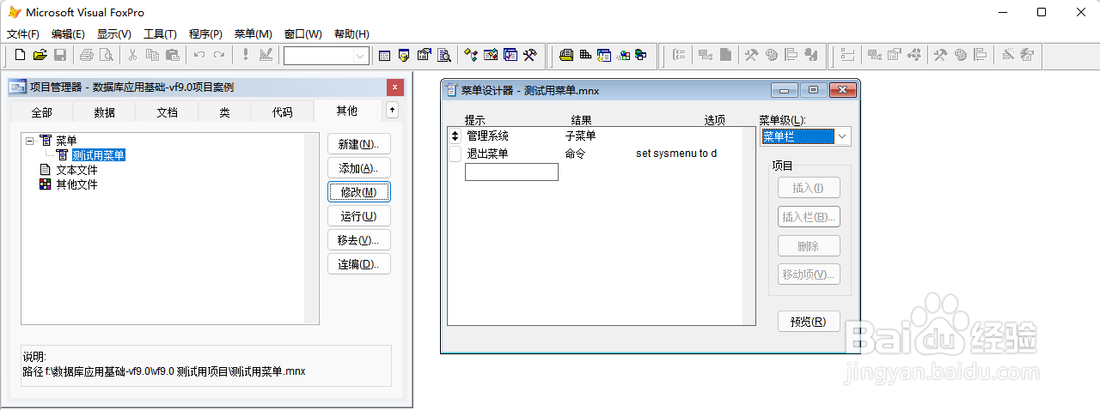Switch to the 数据 tab
This screenshot has height=410, width=1100.
[x=104, y=112]
